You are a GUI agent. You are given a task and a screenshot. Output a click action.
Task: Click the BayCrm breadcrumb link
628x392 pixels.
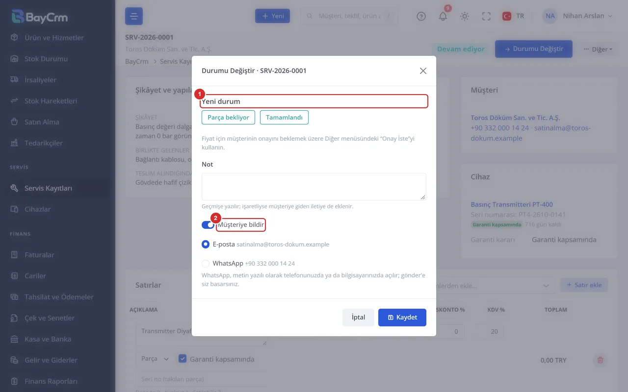coord(137,62)
